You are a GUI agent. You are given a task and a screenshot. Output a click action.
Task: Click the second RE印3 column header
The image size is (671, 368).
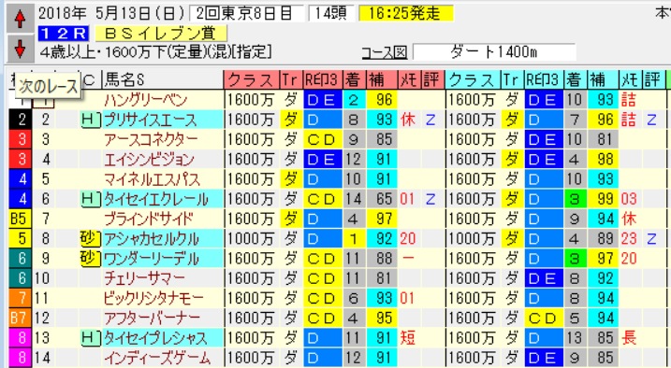[x=545, y=79]
